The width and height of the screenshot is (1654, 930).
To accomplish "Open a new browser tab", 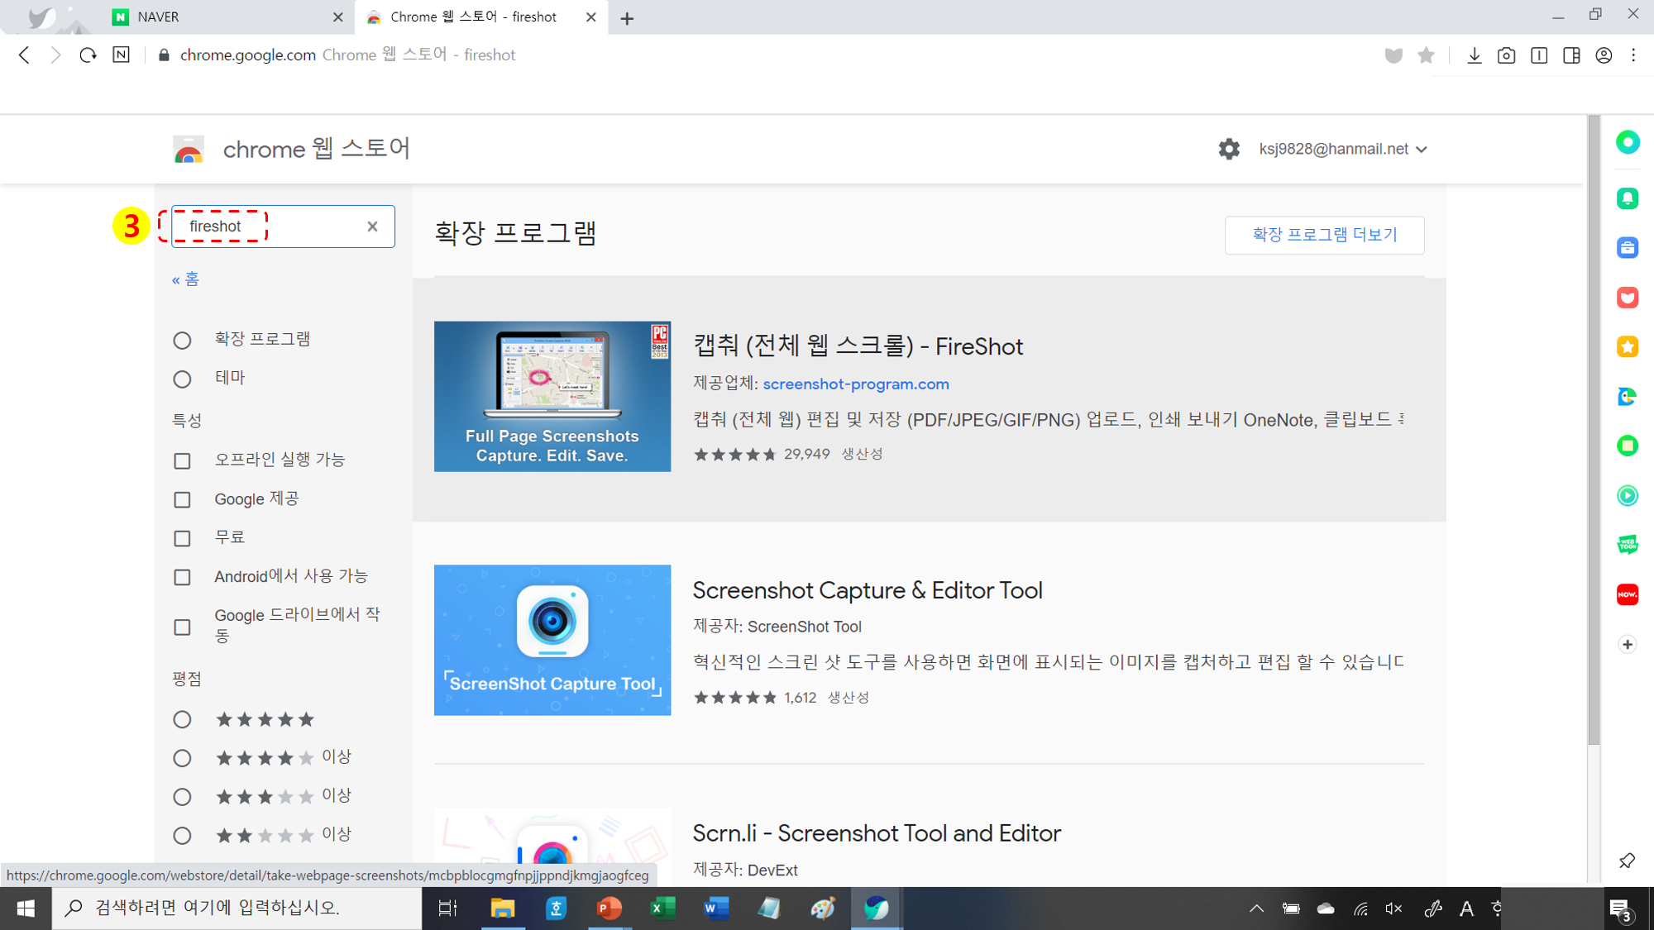I will (627, 18).
